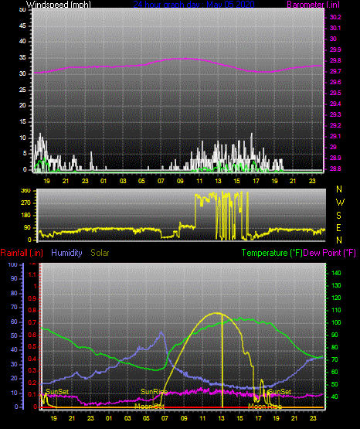This screenshot has height=429, width=360.
Task: Select the "15" windspeed axis value
Action: click(x=22, y=122)
